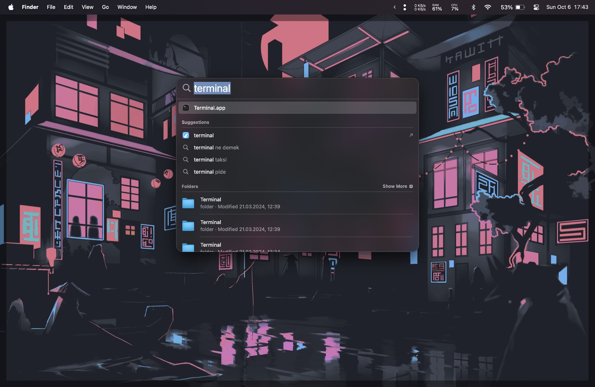The height and width of the screenshot is (387, 595).
Task: Open the Help menu
Action: tap(151, 7)
